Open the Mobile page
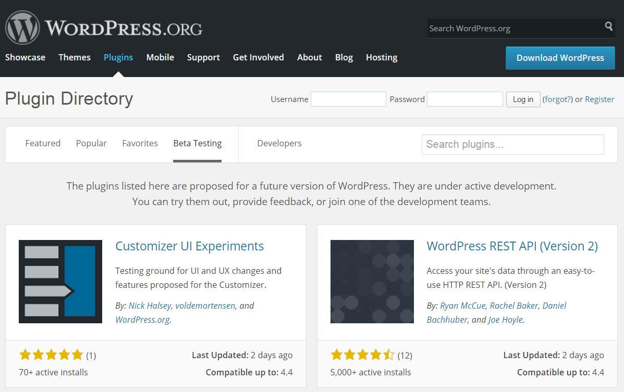Image resolution: width=624 pixels, height=392 pixels. click(x=160, y=57)
